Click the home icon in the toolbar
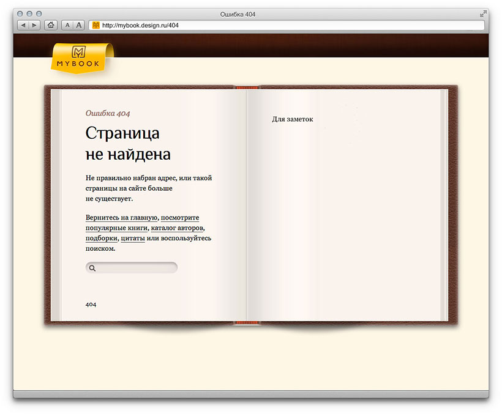Image resolution: width=502 pixels, height=414 pixels. (50, 25)
